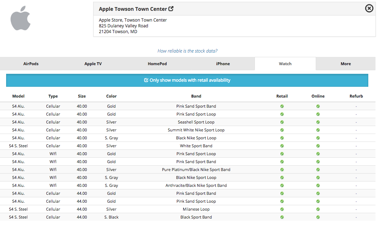Viewport: 378px width, 229px height.
Task: Click retail checkmark for Black Sport Band
Action: click(282, 217)
